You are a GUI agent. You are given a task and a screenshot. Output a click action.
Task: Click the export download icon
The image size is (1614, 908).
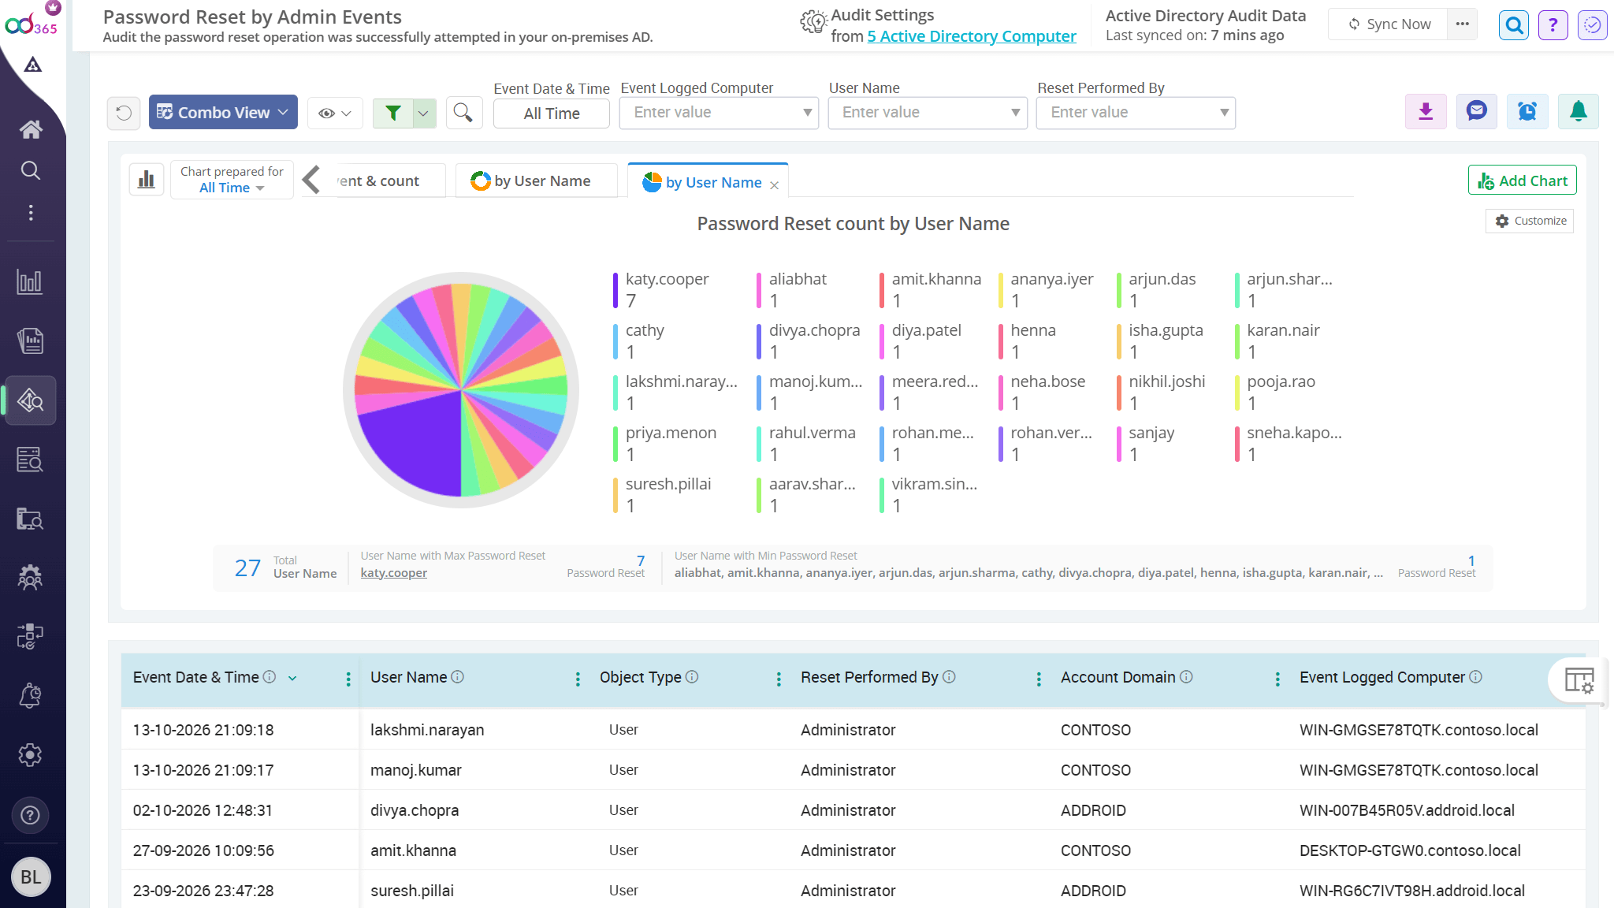(1426, 112)
